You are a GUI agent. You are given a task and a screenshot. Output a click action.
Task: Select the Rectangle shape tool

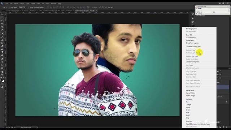(x=2, y=68)
